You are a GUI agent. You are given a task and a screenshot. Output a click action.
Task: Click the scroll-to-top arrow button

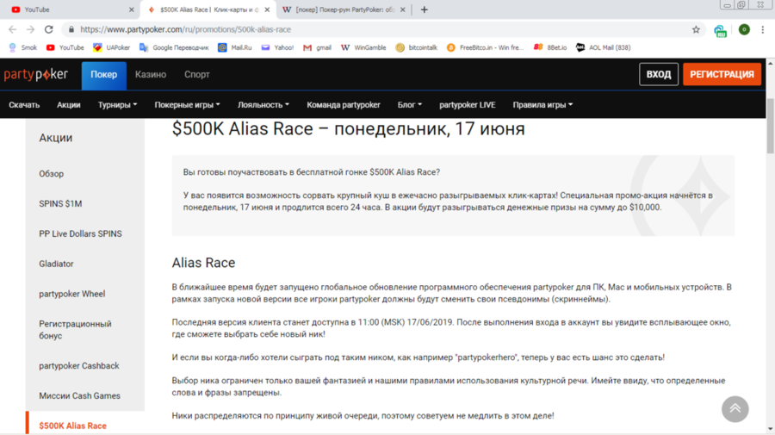(735, 408)
